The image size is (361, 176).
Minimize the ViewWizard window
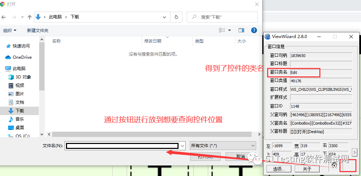[319, 37]
